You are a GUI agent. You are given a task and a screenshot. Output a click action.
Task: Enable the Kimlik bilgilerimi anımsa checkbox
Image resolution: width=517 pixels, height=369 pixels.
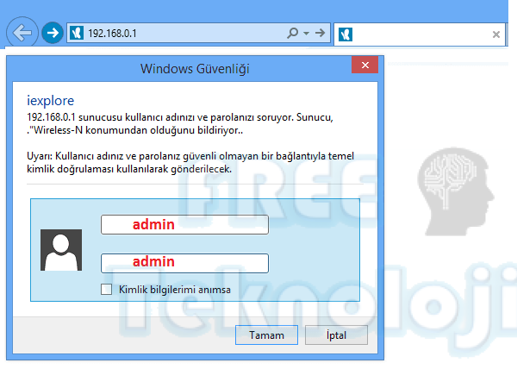(x=106, y=290)
